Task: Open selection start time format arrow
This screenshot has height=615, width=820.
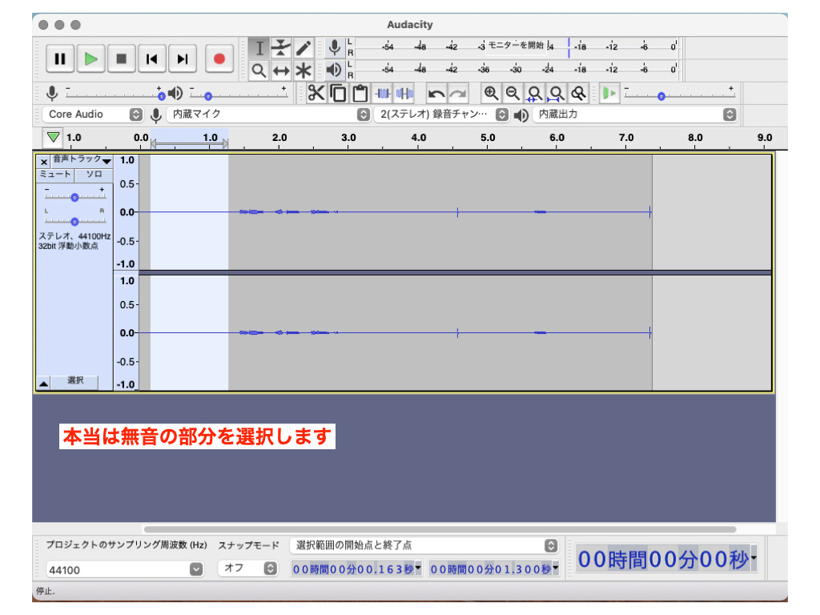Action: pos(418,568)
